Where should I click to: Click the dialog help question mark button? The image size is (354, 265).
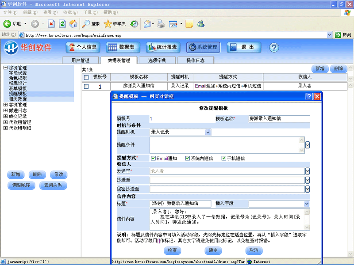[x=309, y=96]
